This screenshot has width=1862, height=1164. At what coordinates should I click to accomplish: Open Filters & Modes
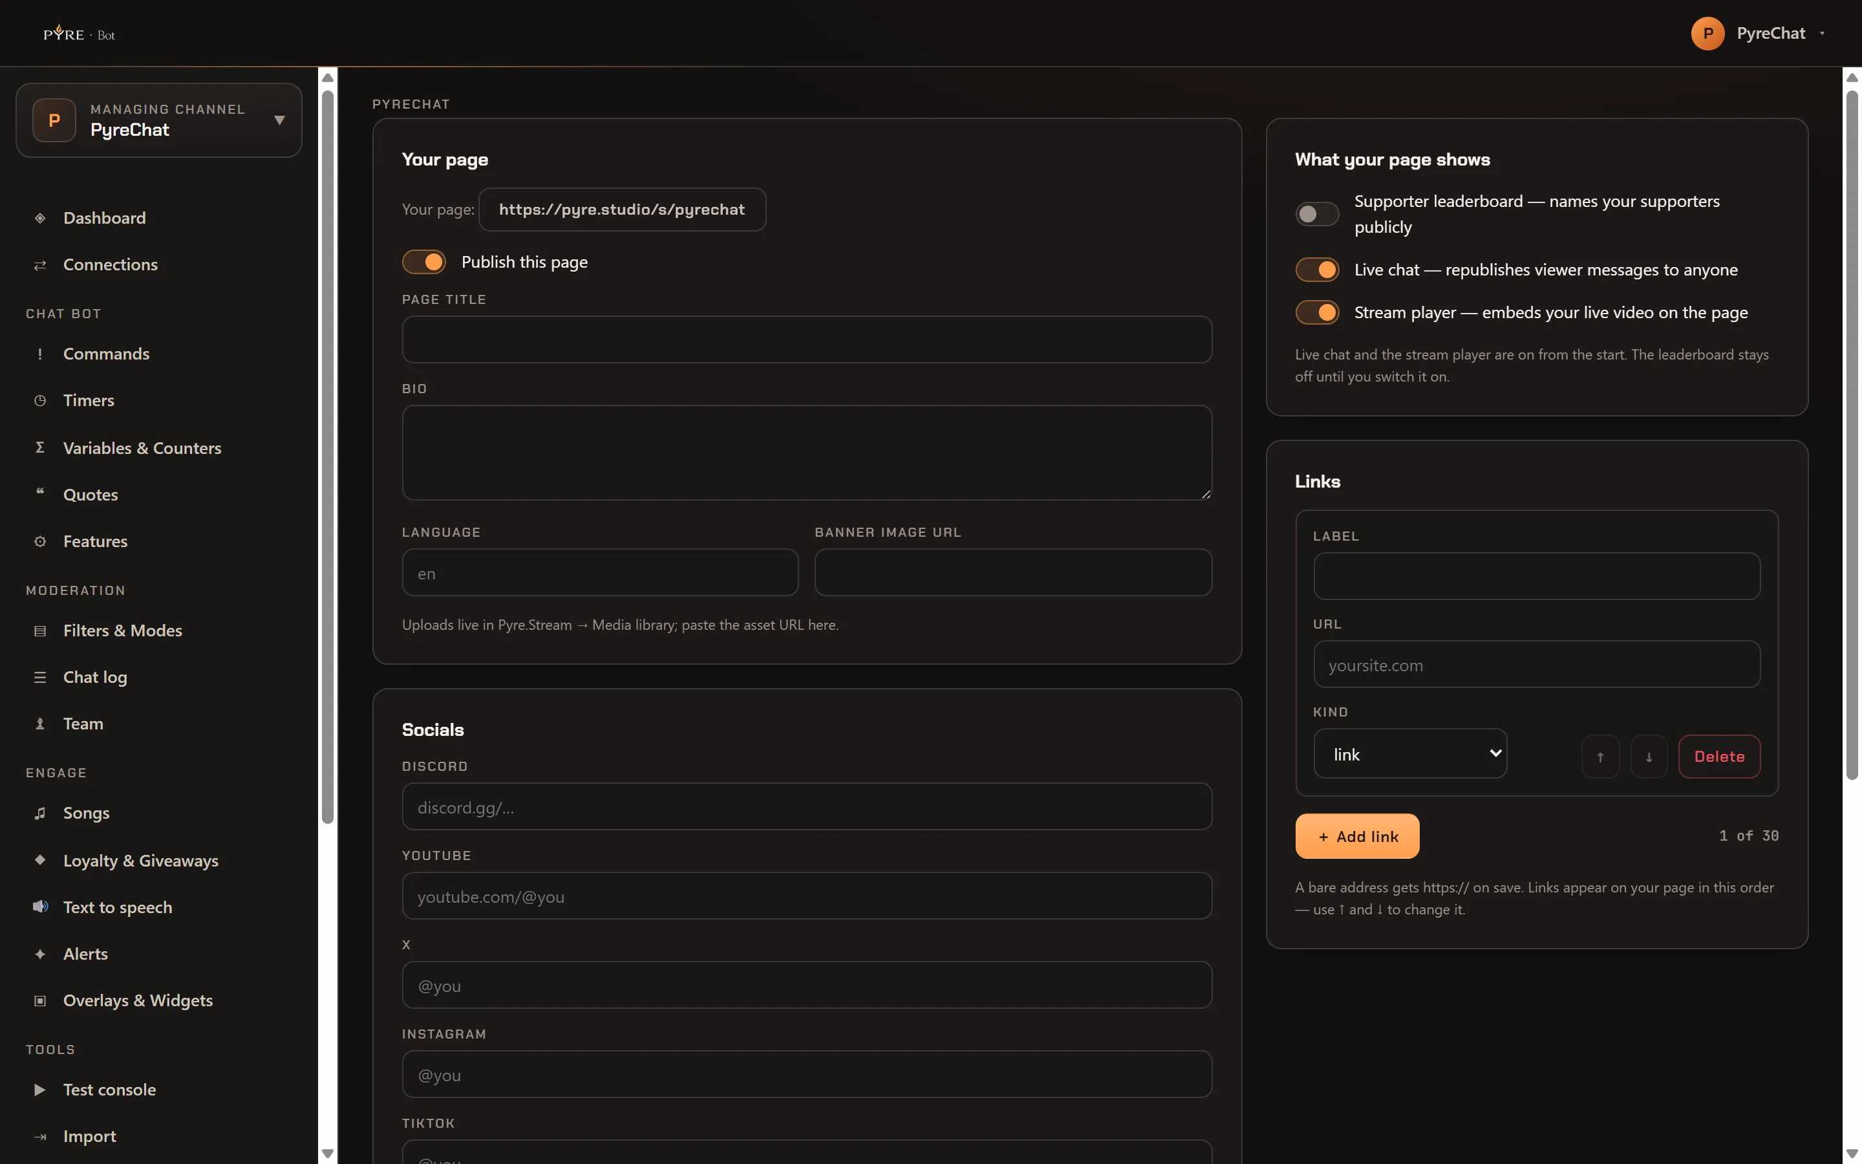click(x=122, y=631)
